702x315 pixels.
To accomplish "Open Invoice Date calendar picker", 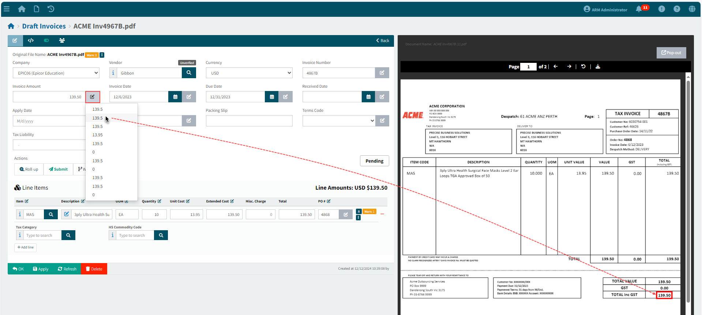I will coord(175,97).
